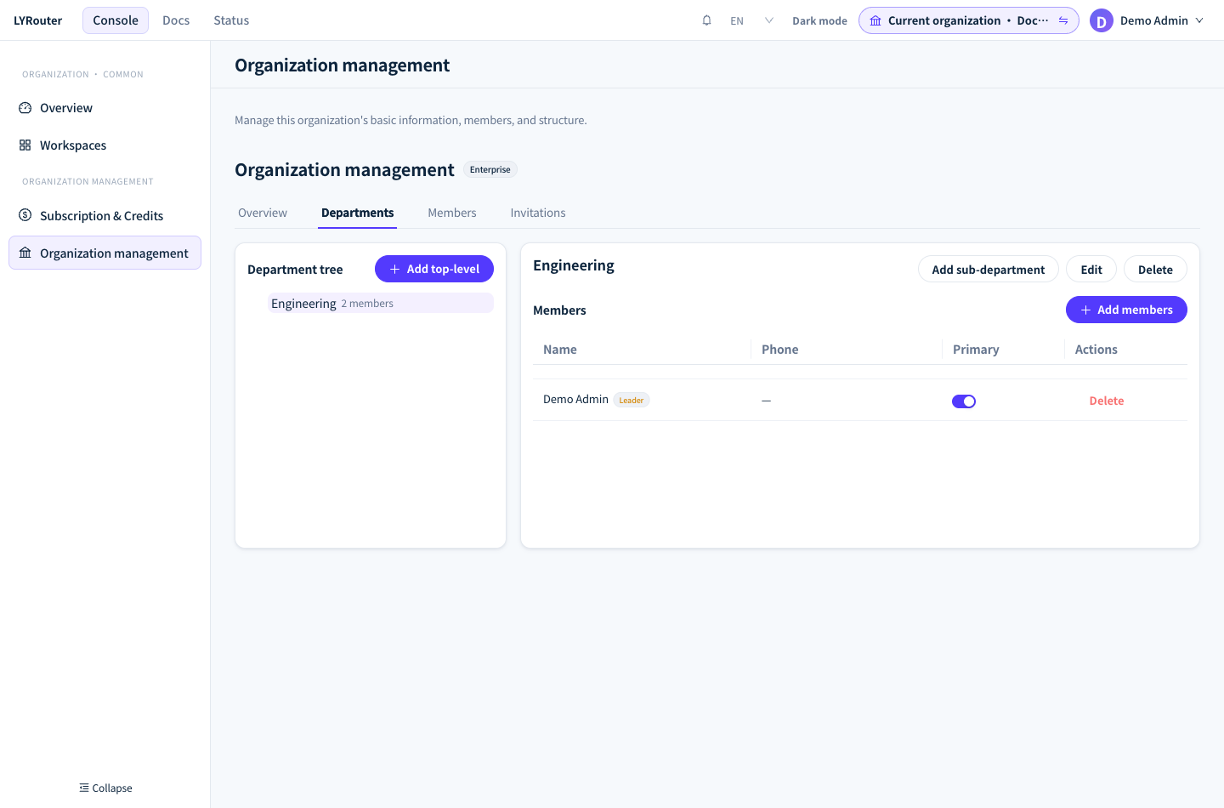The image size is (1224, 808).
Task: Click the "2 members" count text
Action: [x=367, y=304]
